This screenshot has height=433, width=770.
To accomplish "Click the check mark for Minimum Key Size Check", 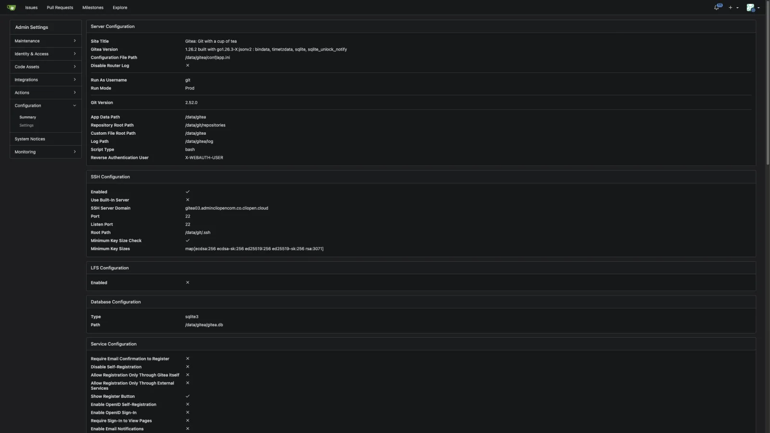I will 188,241.
